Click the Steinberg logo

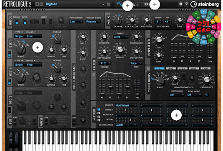[x=205, y=5]
